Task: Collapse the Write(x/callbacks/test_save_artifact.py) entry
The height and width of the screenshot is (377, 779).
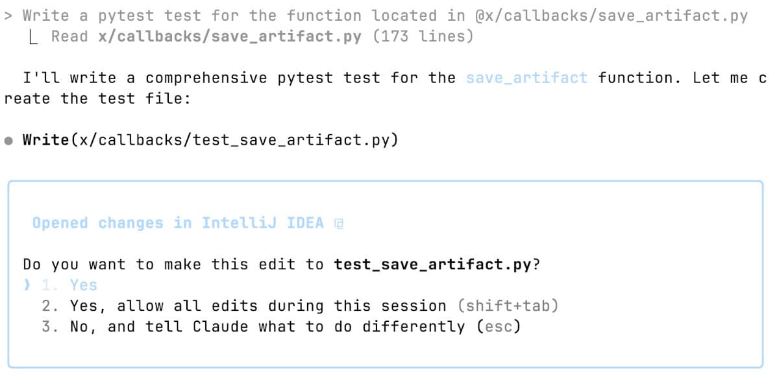Action: coord(210,139)
